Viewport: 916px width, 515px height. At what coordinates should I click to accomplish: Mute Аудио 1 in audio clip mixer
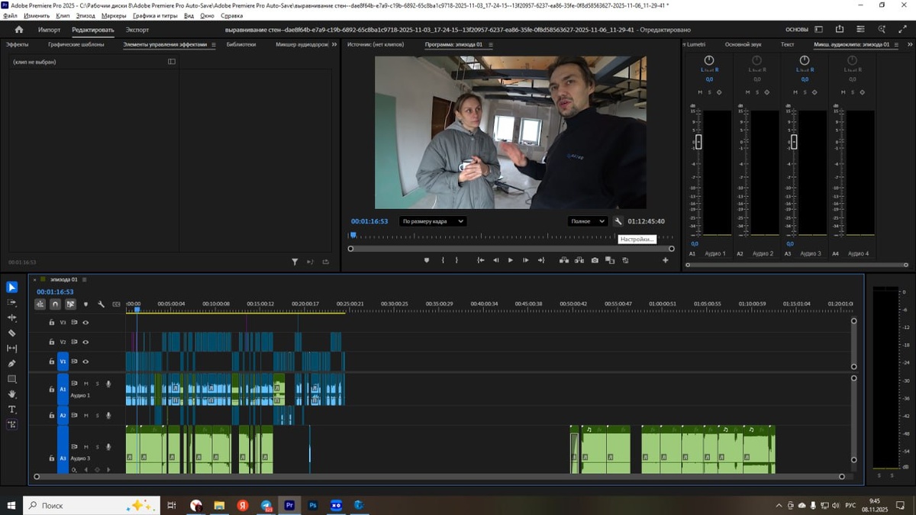pyautogui.click(x=700, y=92)
